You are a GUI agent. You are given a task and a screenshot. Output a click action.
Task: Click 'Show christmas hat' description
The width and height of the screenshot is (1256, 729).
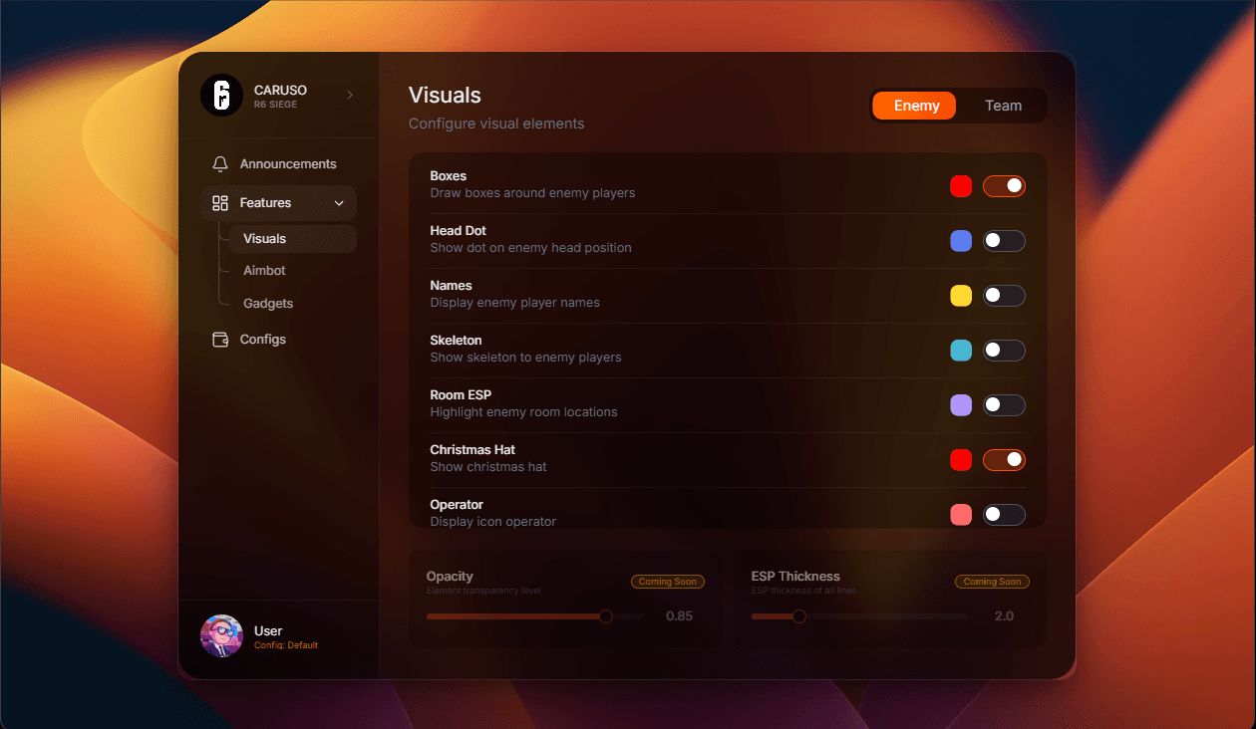tap(488, 467)
